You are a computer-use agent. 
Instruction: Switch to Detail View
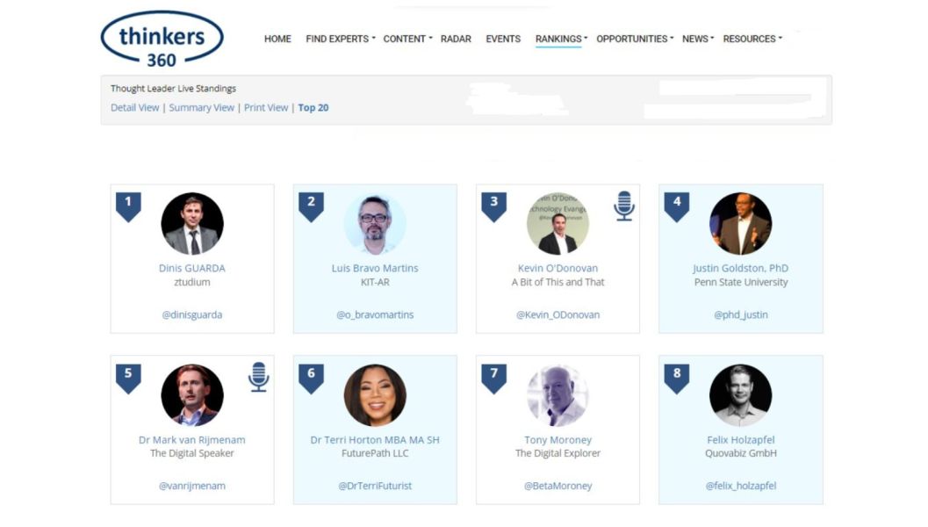pyautogui.click(x=135, y=107)
